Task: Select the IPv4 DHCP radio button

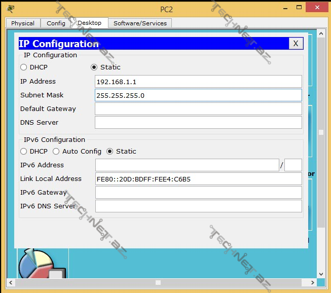Action: click(x=24, y=67)
